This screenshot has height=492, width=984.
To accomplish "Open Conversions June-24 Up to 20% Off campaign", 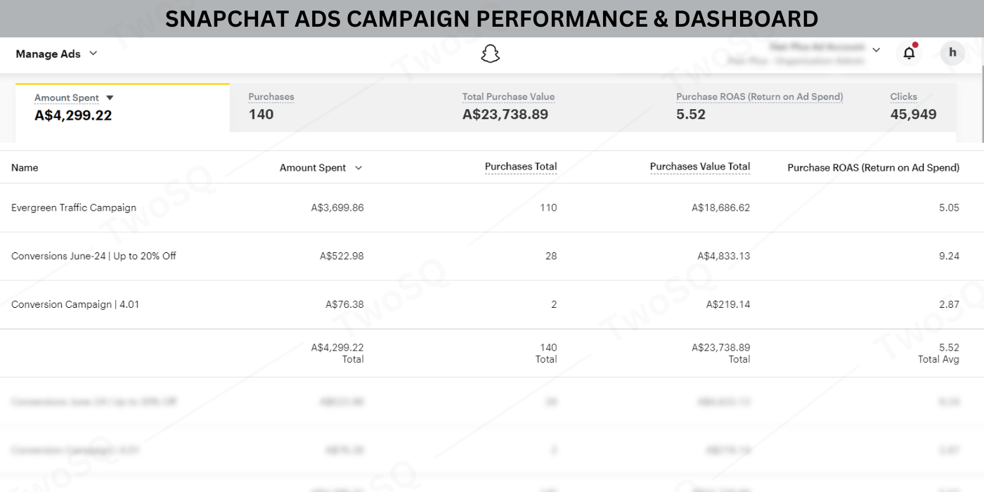I will tap(93, 256).
